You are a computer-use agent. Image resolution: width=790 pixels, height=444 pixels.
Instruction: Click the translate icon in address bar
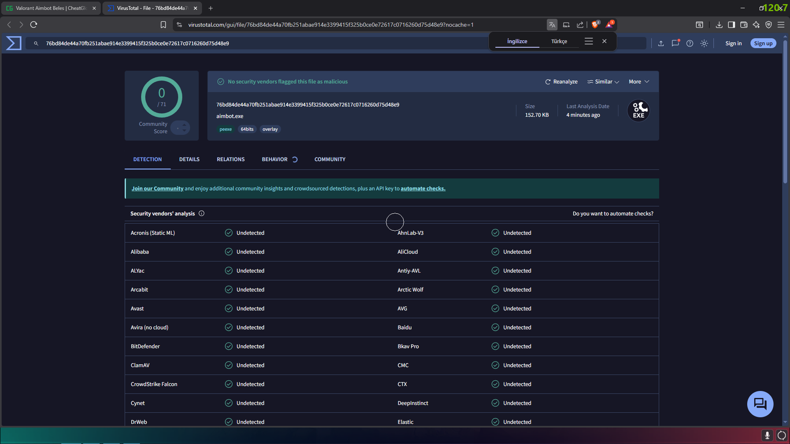click(x=552, y=25)
